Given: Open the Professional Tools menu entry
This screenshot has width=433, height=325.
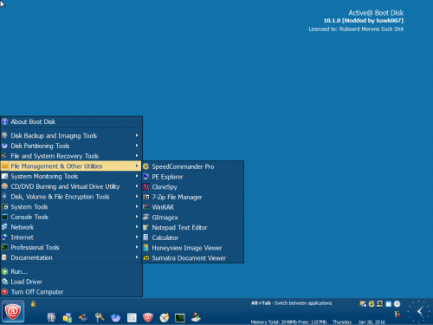Looking at the screenshot, I should [71, 247].
